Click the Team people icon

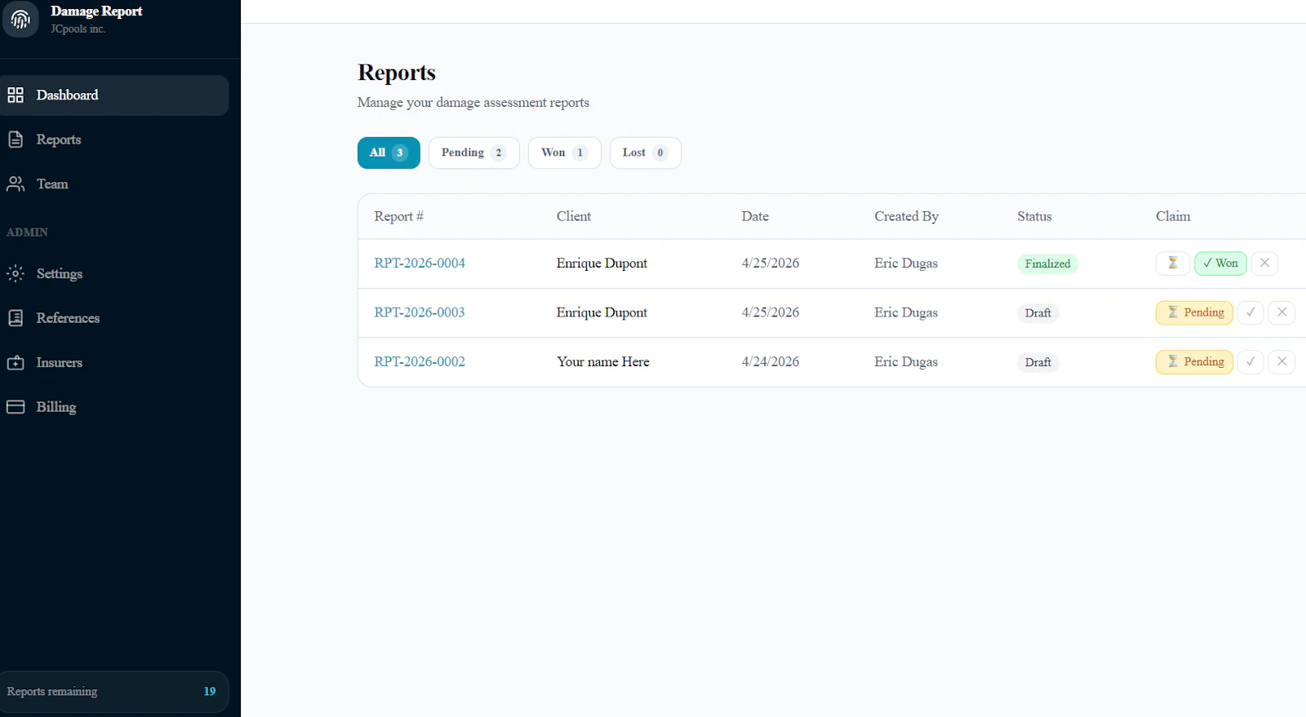tap(16, 184)
